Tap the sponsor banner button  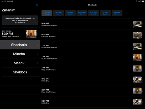point(20,20)
